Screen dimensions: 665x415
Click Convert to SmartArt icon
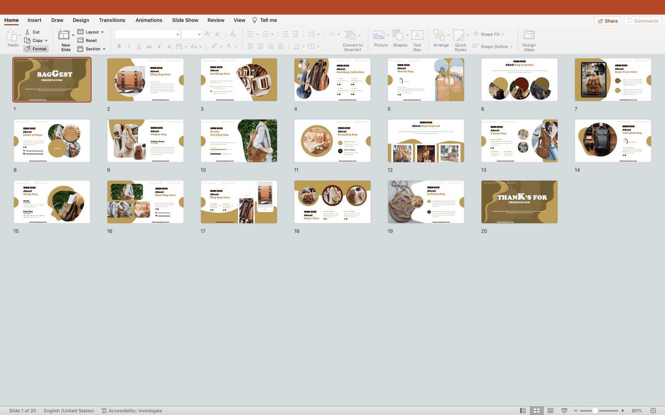point(350,35)
